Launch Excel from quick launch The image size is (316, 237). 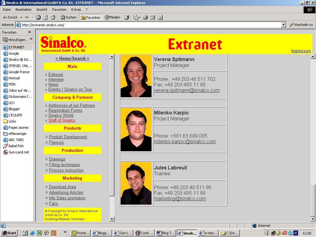39,233
